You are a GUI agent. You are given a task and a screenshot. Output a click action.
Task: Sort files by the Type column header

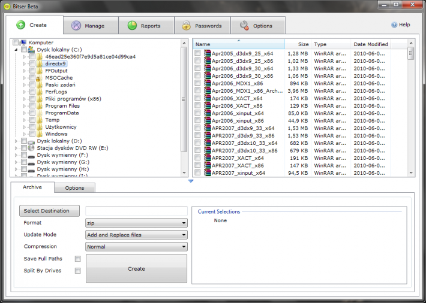331,44
